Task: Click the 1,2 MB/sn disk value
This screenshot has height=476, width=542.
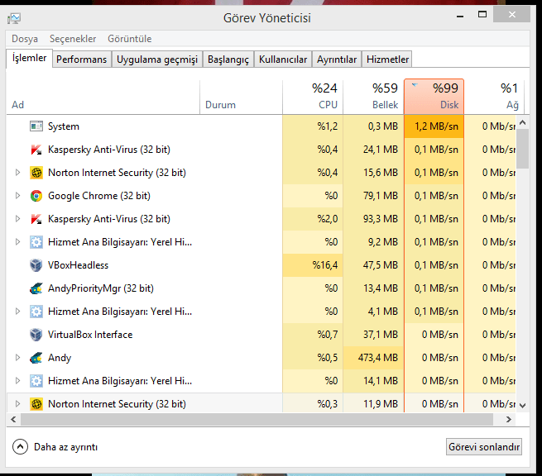Action: tap(436, 126)
